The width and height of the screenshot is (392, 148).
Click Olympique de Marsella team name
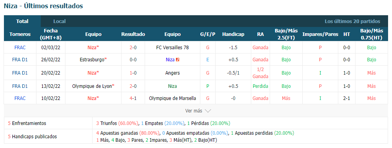tap(172, 98)
